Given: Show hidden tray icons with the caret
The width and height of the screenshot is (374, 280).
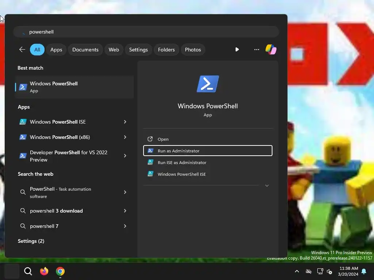Looking at the screenshot, I should (297, 271).
